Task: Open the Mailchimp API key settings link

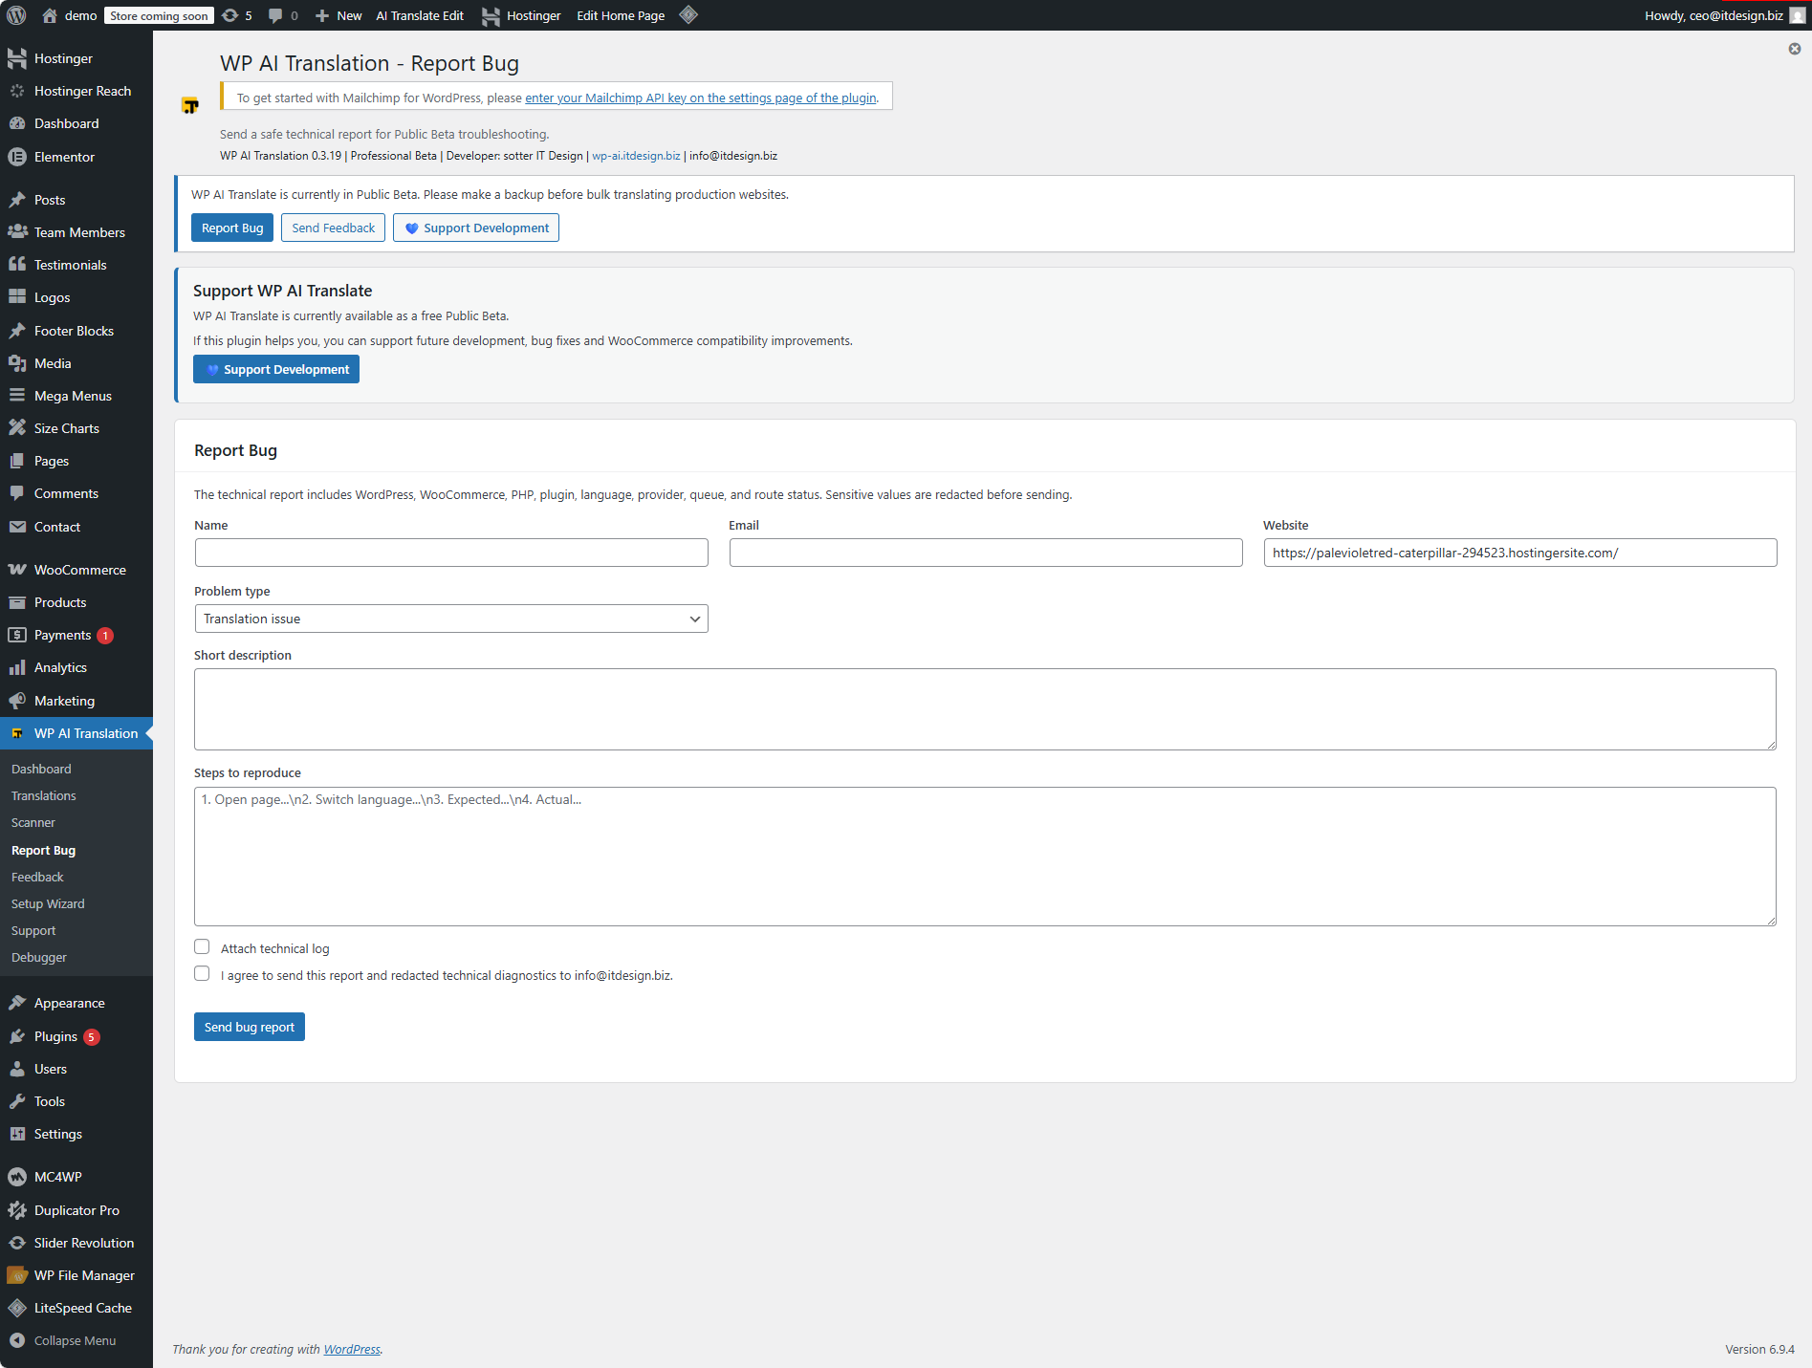Action: (x=700, y=98)
